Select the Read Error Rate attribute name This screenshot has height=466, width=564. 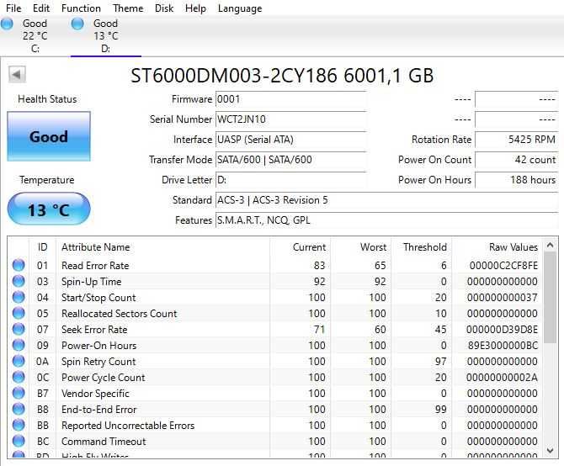[x=95, y=266]
